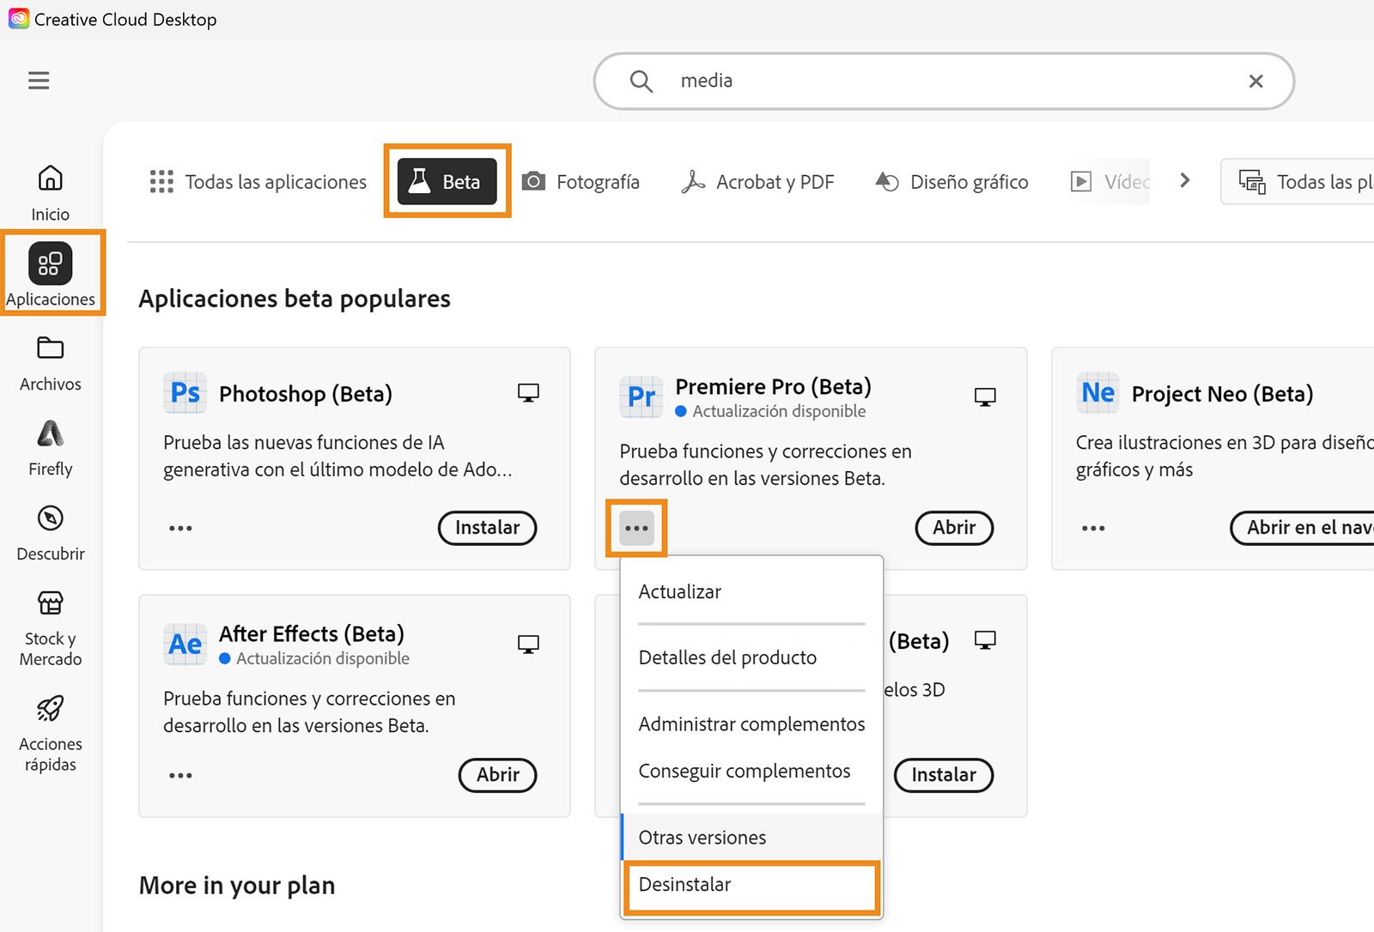The width and height of the screenshot is (1374, 932).
Task: Open Archivos in the sidebar
Action: (51, 364)
